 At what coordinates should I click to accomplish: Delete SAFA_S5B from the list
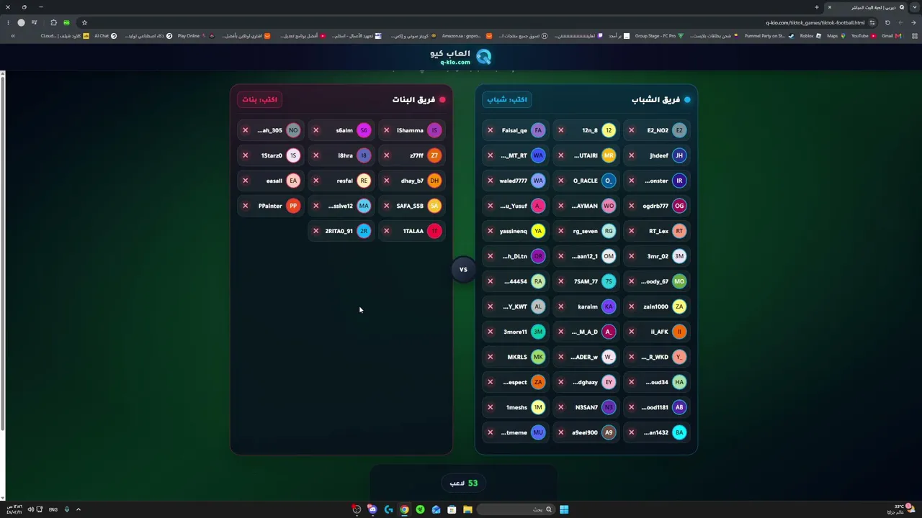point(386,206)
